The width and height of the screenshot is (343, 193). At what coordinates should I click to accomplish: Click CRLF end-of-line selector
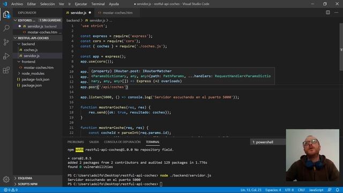point(301,190)
